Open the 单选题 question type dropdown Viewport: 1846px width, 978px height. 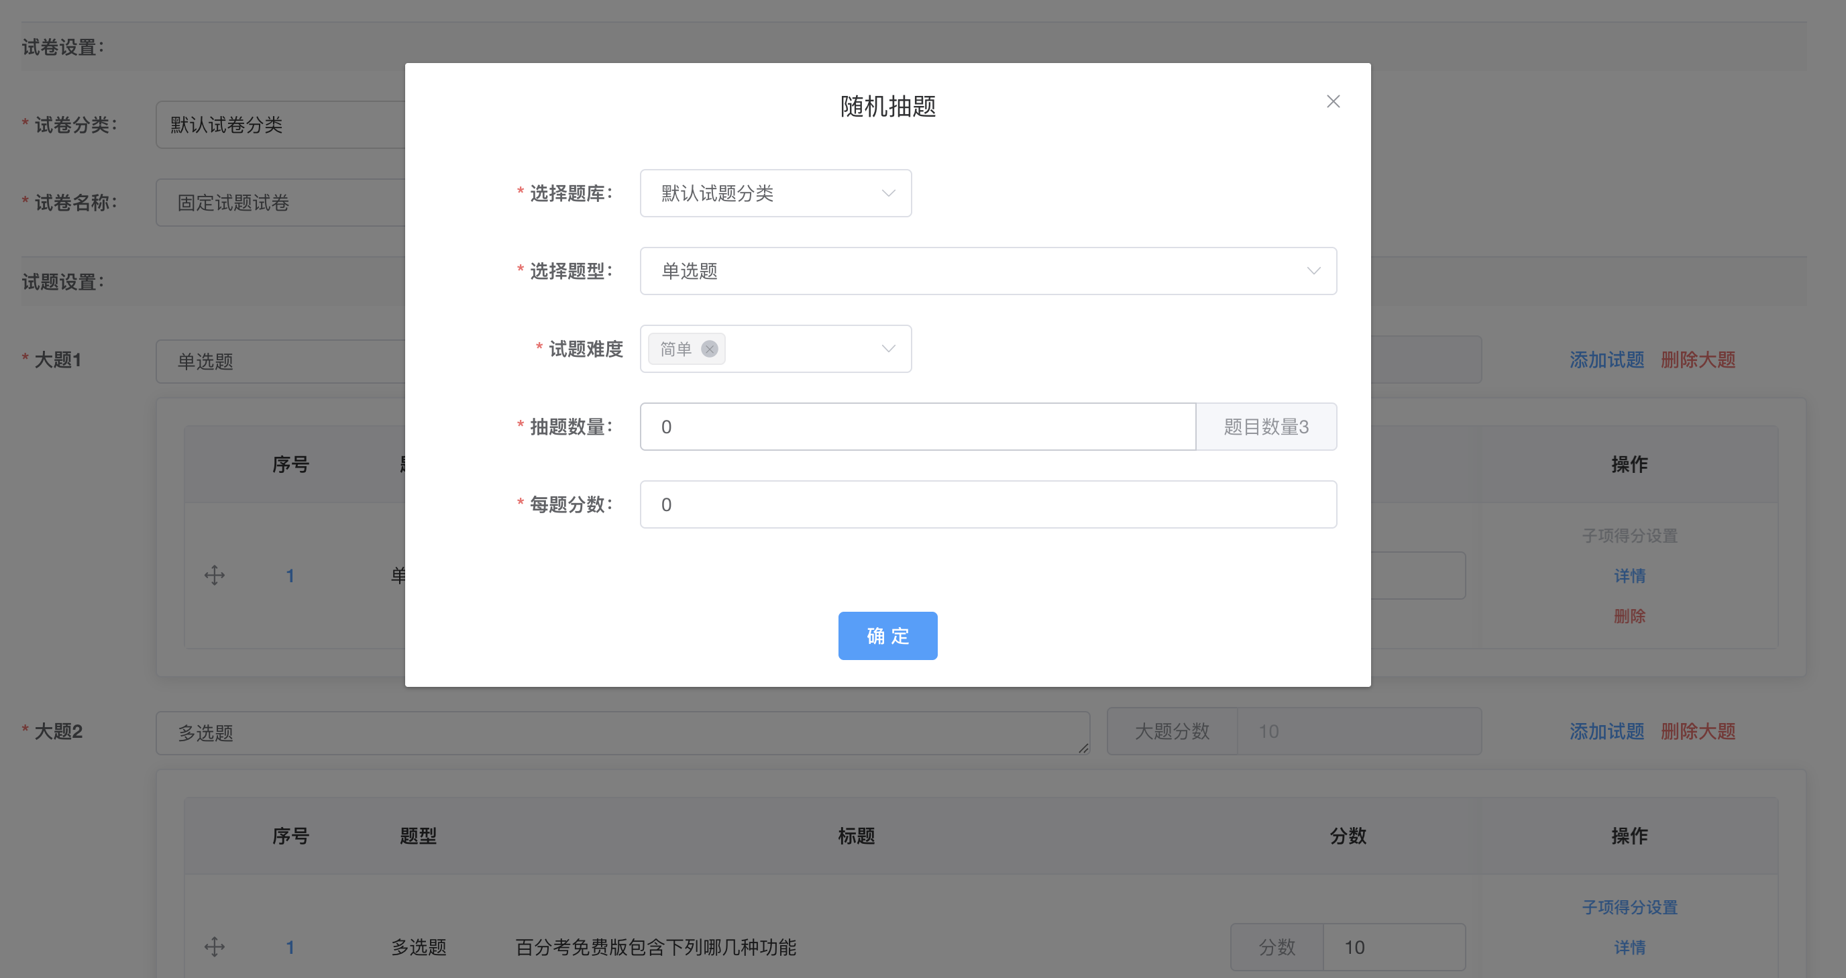(x=989, y=271)
